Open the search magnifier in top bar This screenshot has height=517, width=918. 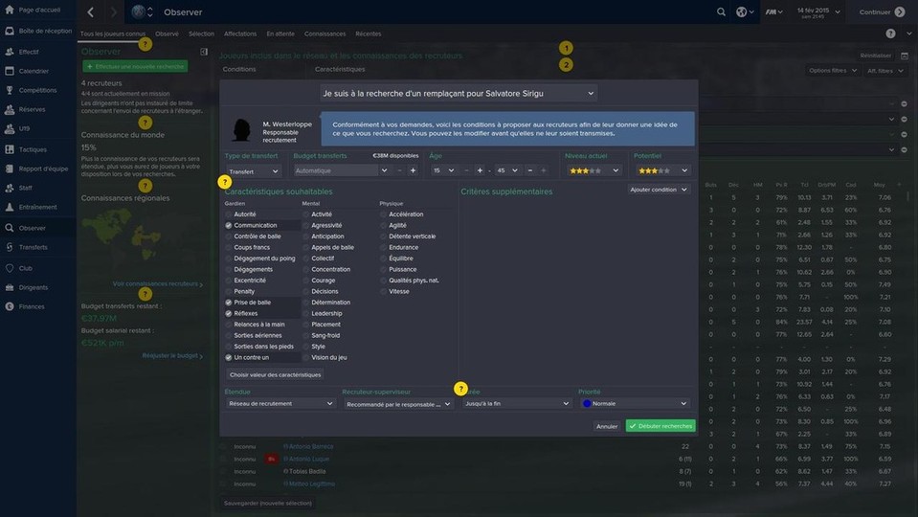tap(721, 12)
